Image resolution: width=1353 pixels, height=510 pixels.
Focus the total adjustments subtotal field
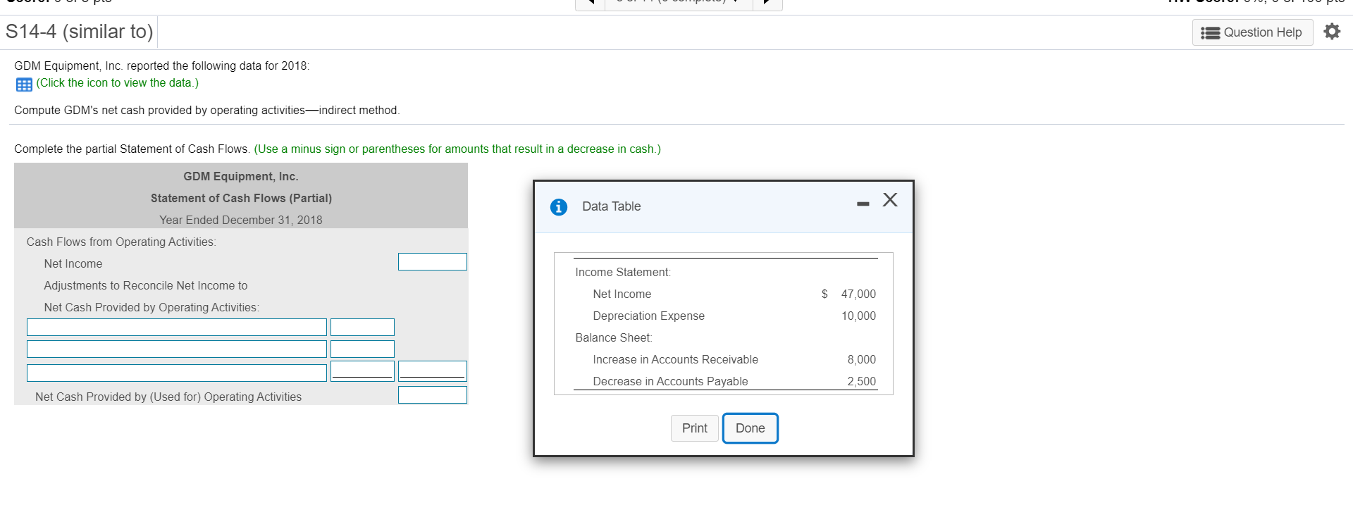433,371
